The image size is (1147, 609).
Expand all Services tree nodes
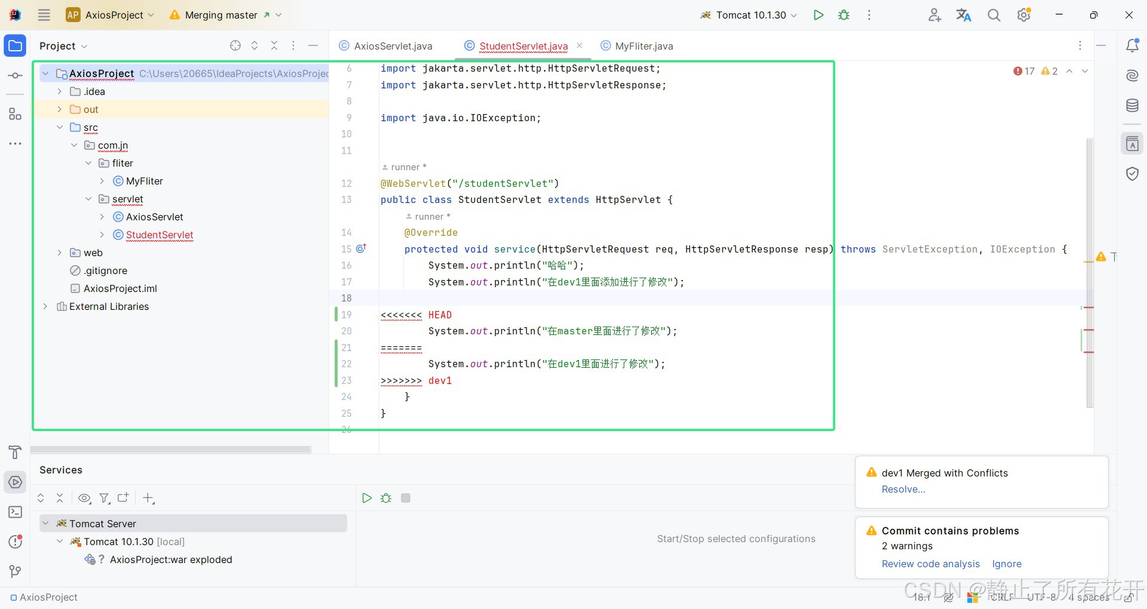[41, 498]
